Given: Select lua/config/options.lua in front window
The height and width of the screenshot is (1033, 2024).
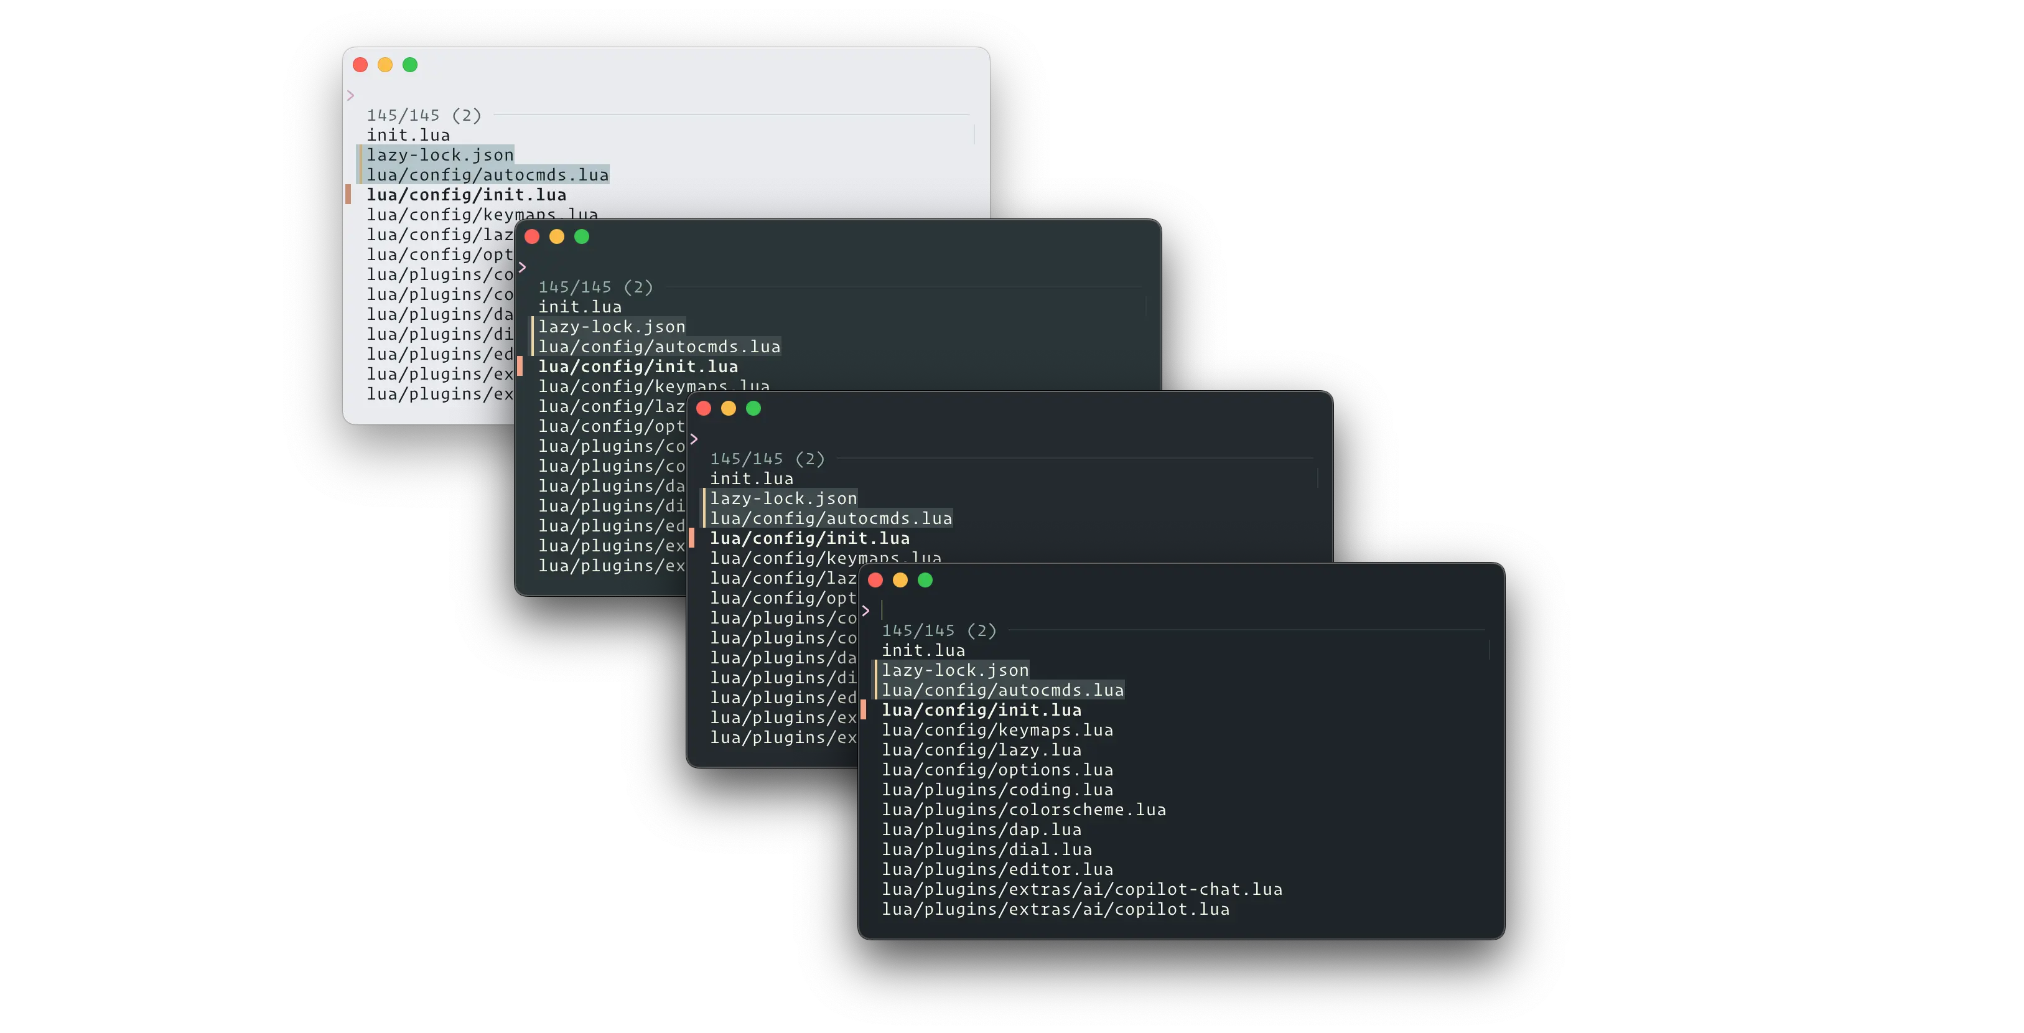Looking at the screenshot, I should coord(997,770).
